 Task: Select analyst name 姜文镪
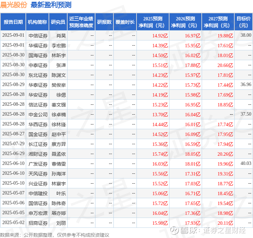click(59, 105)
